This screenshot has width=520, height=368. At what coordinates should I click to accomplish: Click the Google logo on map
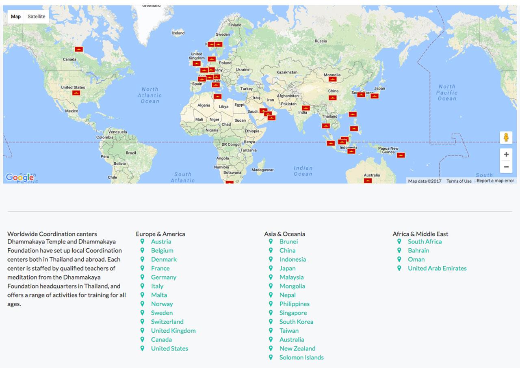click(19, 177)
